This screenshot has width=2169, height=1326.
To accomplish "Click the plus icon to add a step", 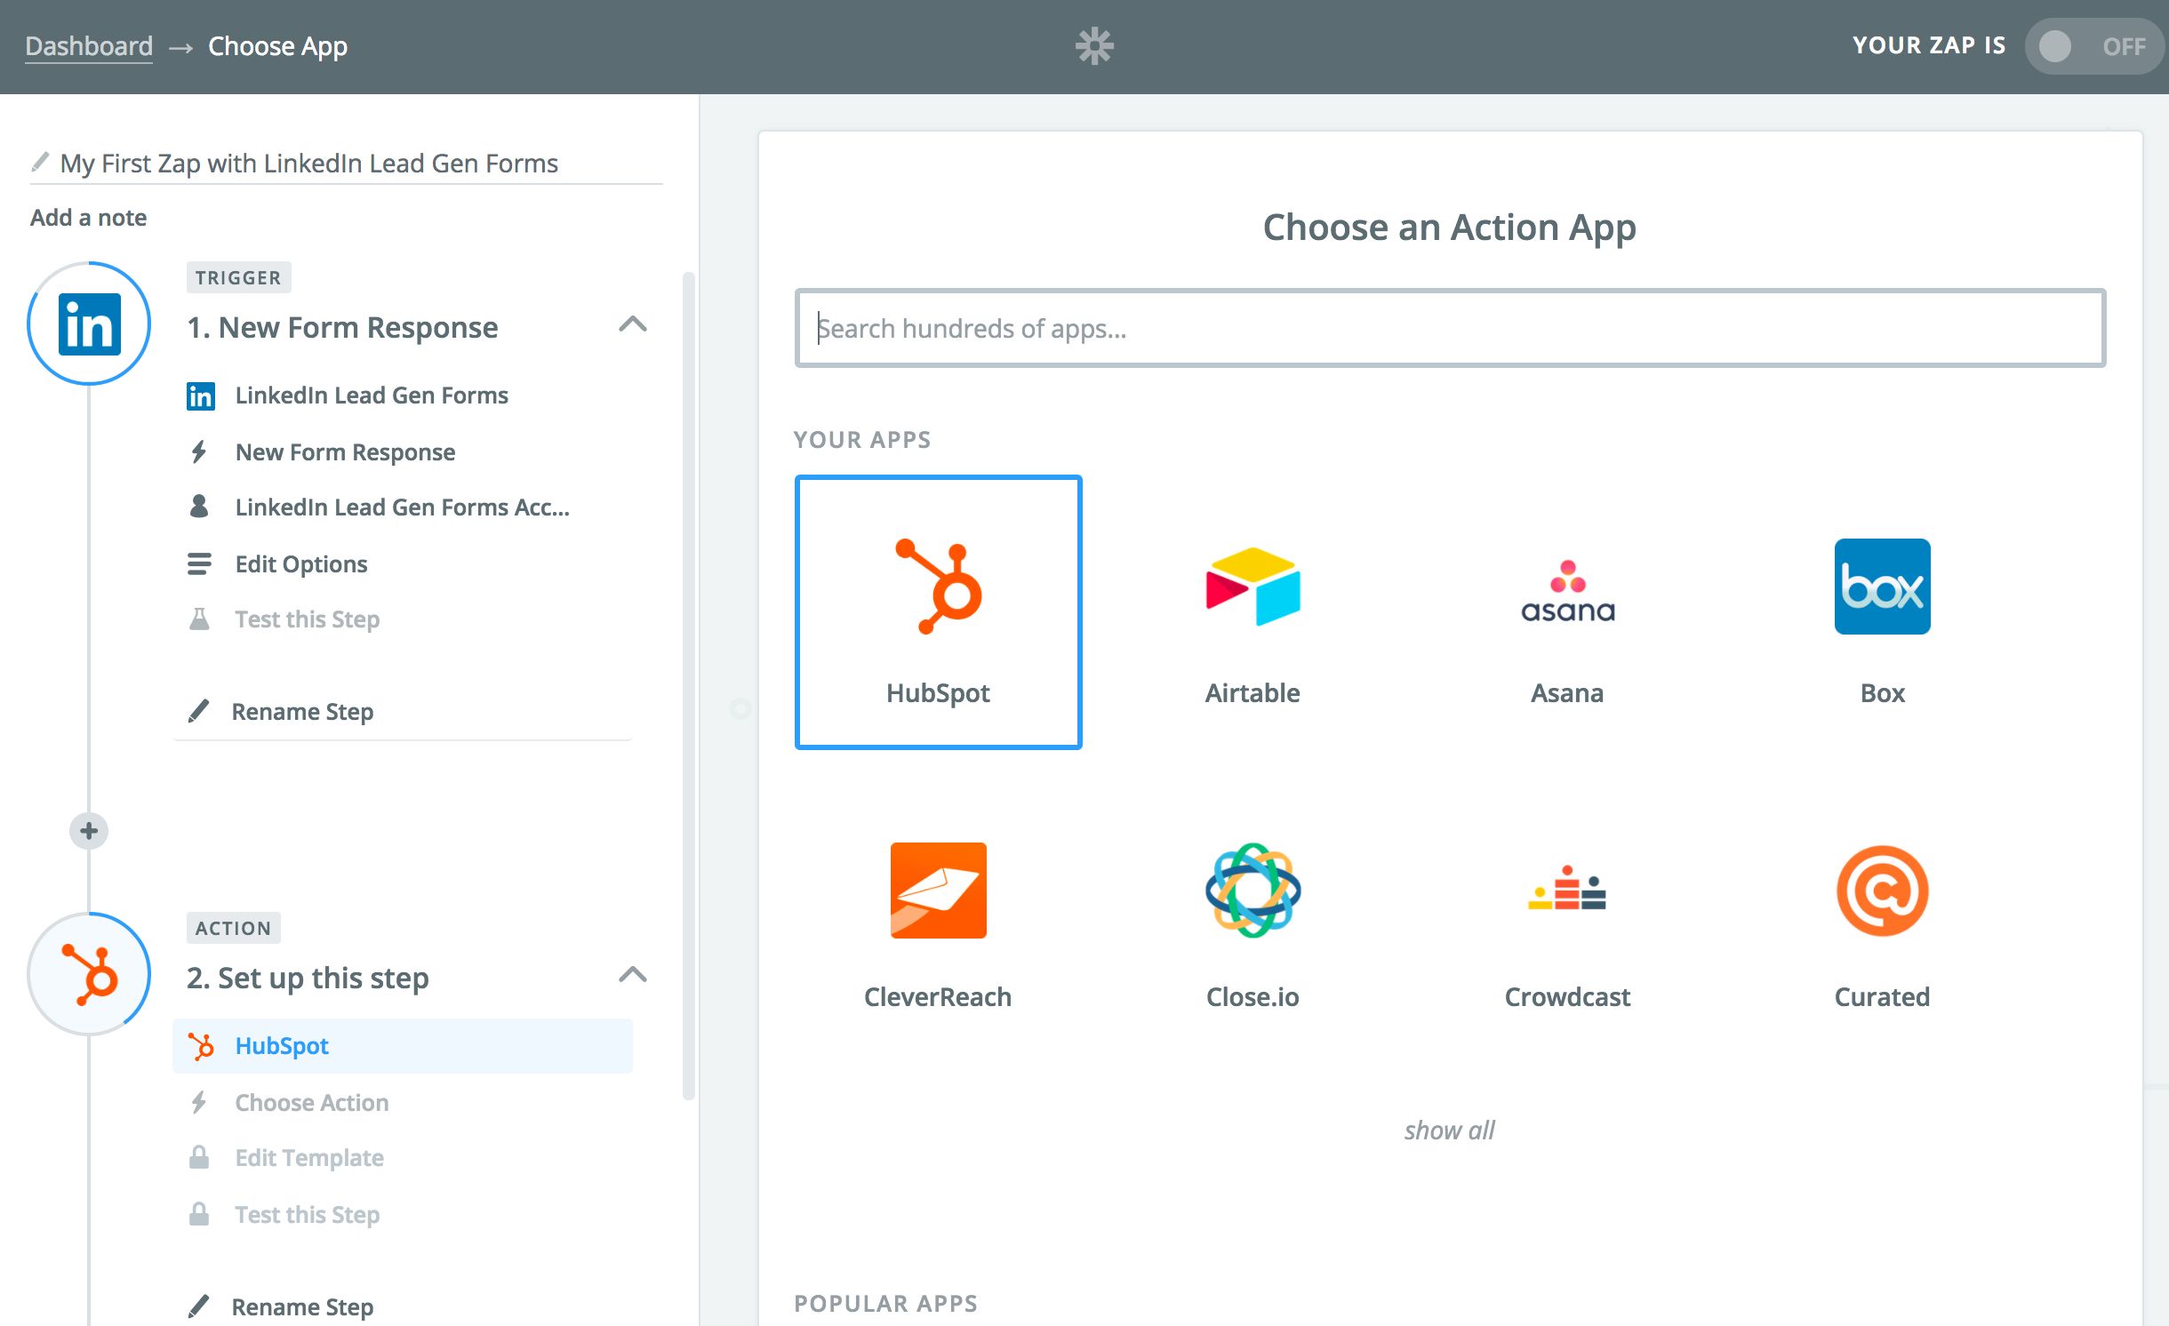I will coord(89,831).
